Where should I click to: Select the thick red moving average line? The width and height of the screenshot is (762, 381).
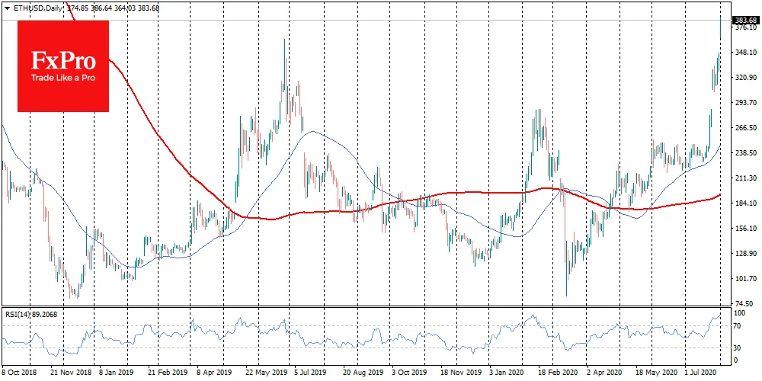click(x=457, y=193)
